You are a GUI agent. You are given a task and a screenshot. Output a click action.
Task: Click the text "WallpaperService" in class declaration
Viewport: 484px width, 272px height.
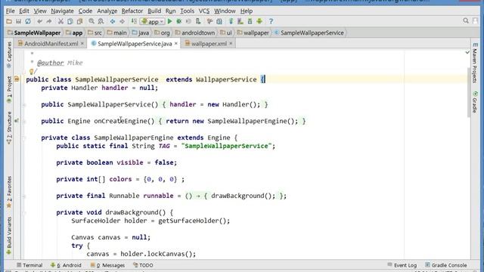coord(226,79)
